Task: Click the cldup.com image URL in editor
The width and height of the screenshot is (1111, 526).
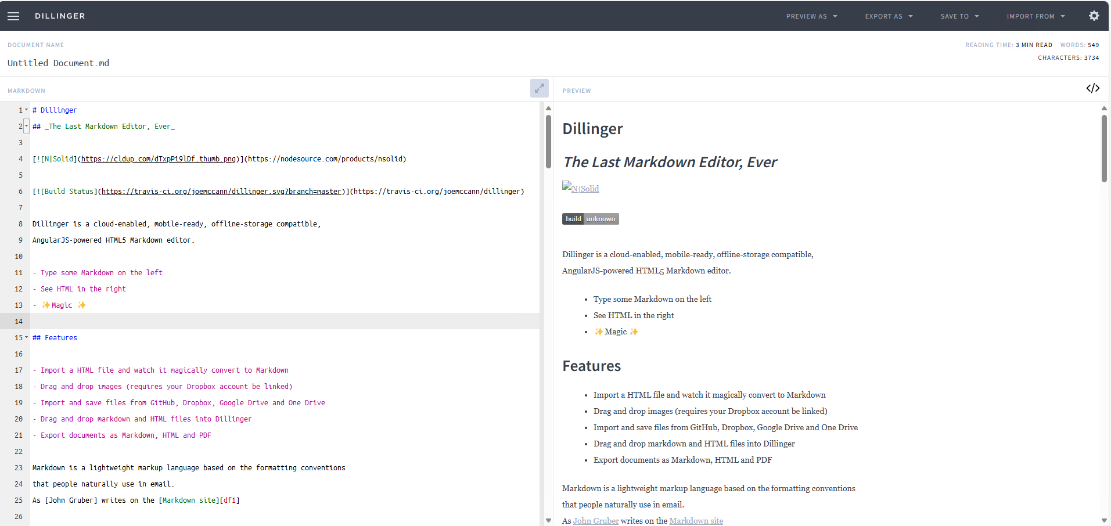Action: click(159, 158)
